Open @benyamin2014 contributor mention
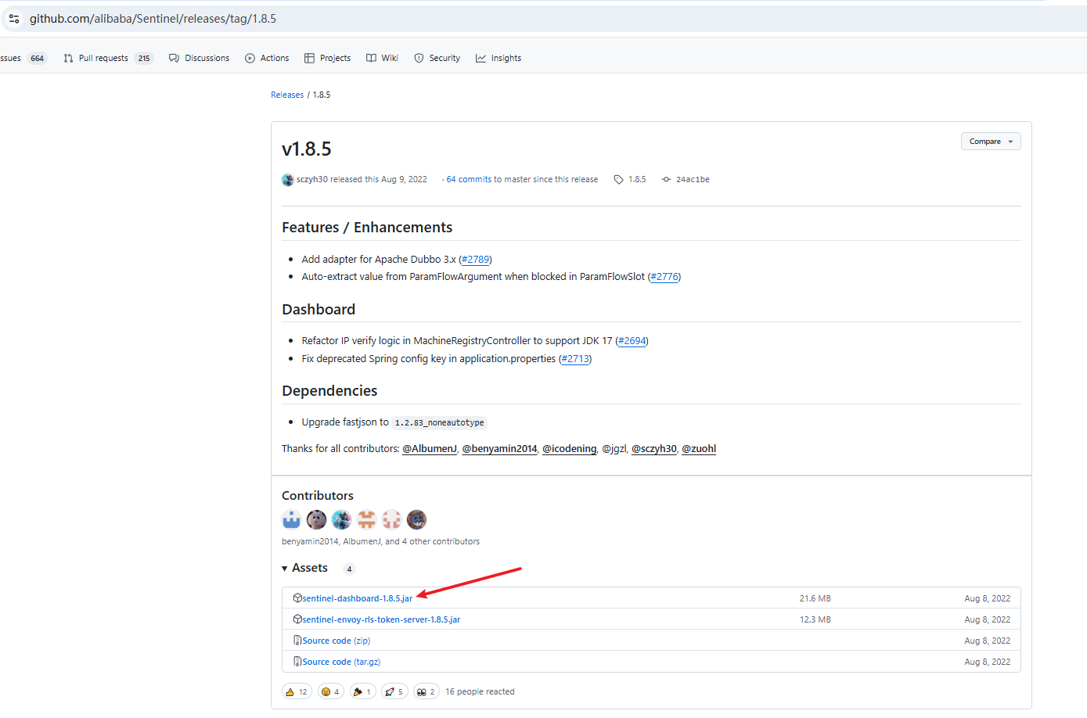 500,448
